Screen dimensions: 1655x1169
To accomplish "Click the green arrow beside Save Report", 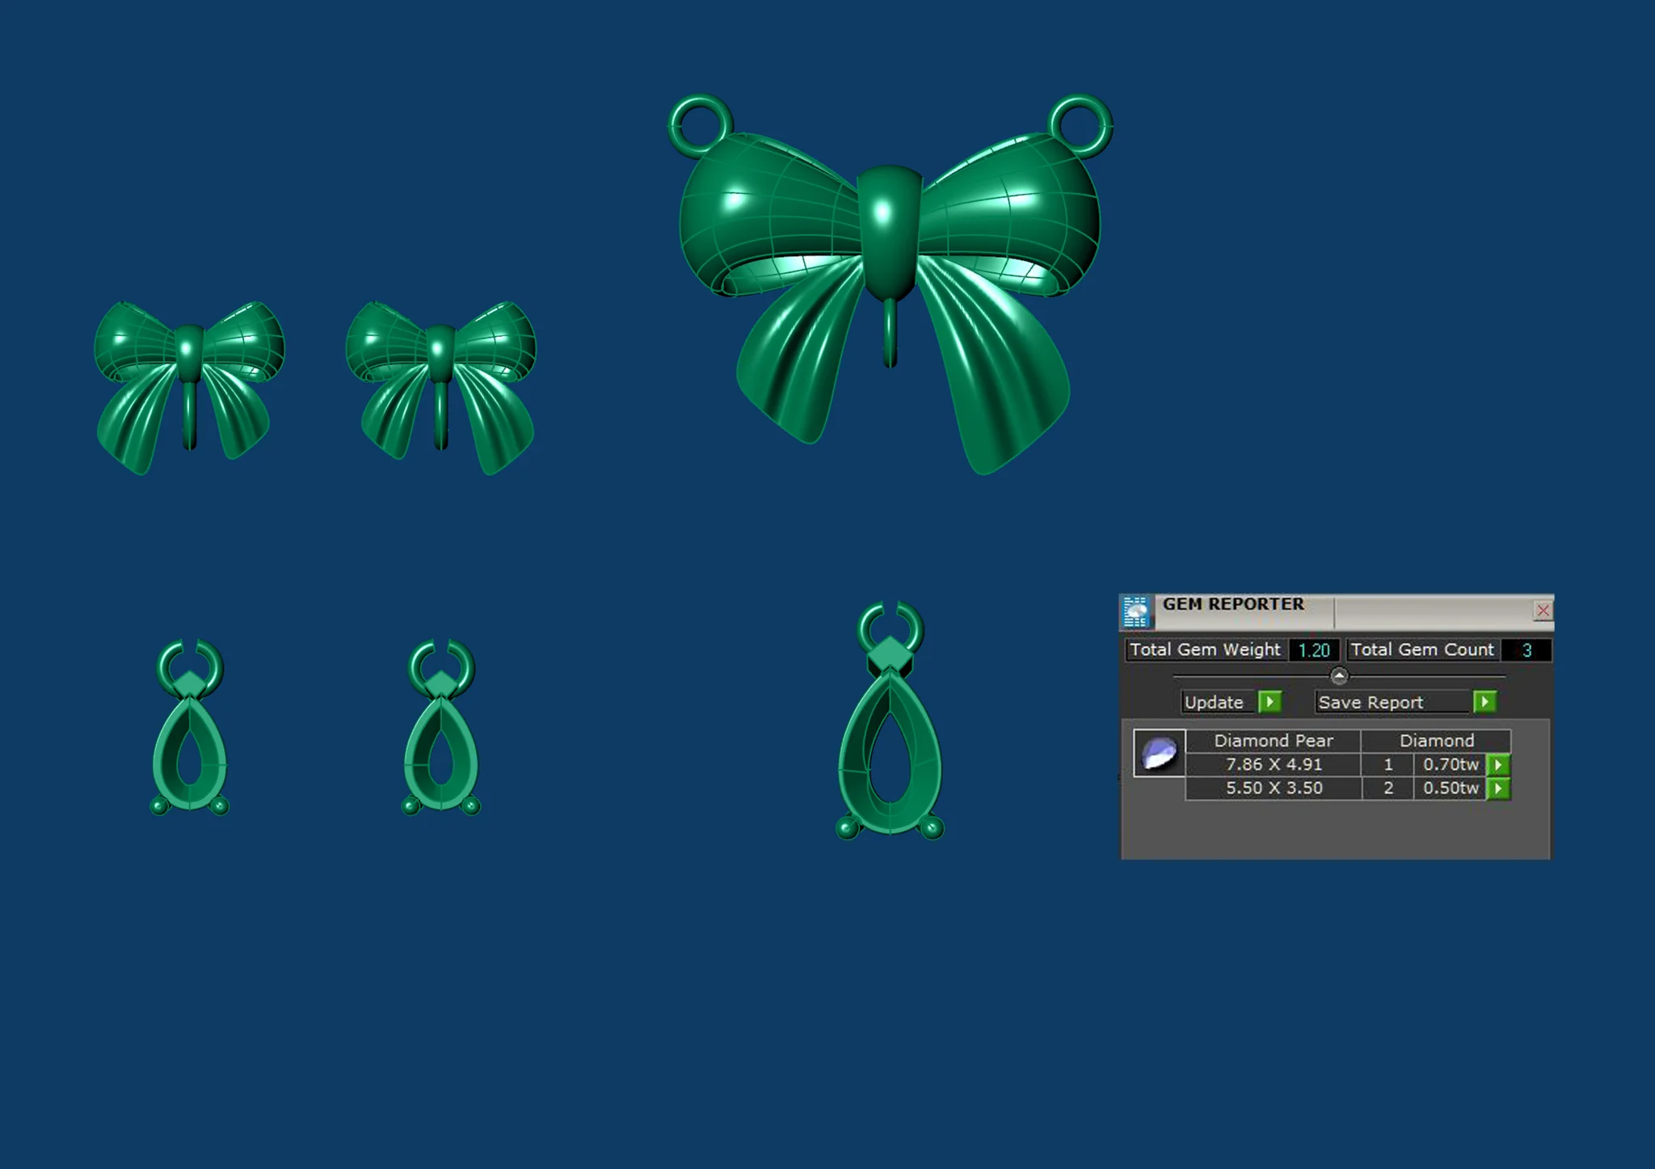I will [x=1485, y=701].
